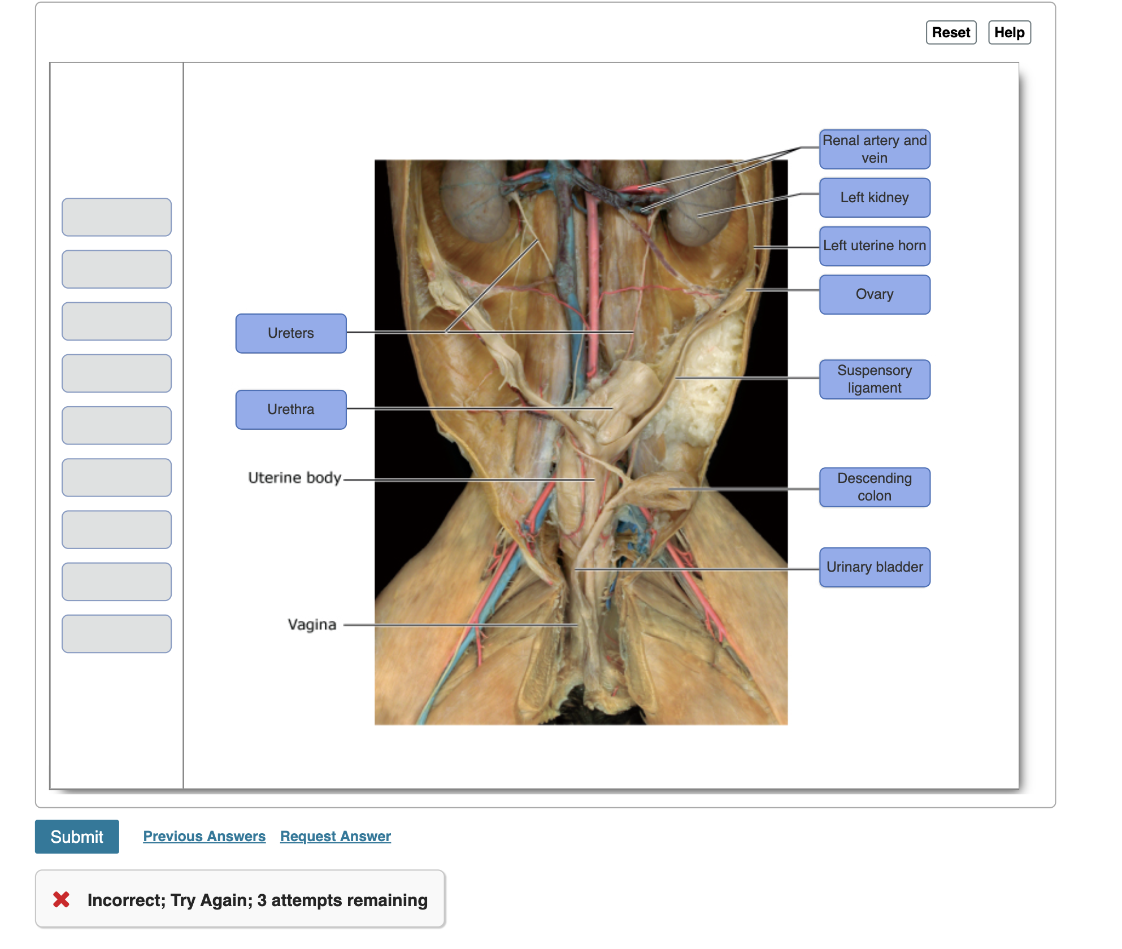Viewport: 1122px width, 949px height.
Task: Click the Uterine body text label
Action: [294, 478]
